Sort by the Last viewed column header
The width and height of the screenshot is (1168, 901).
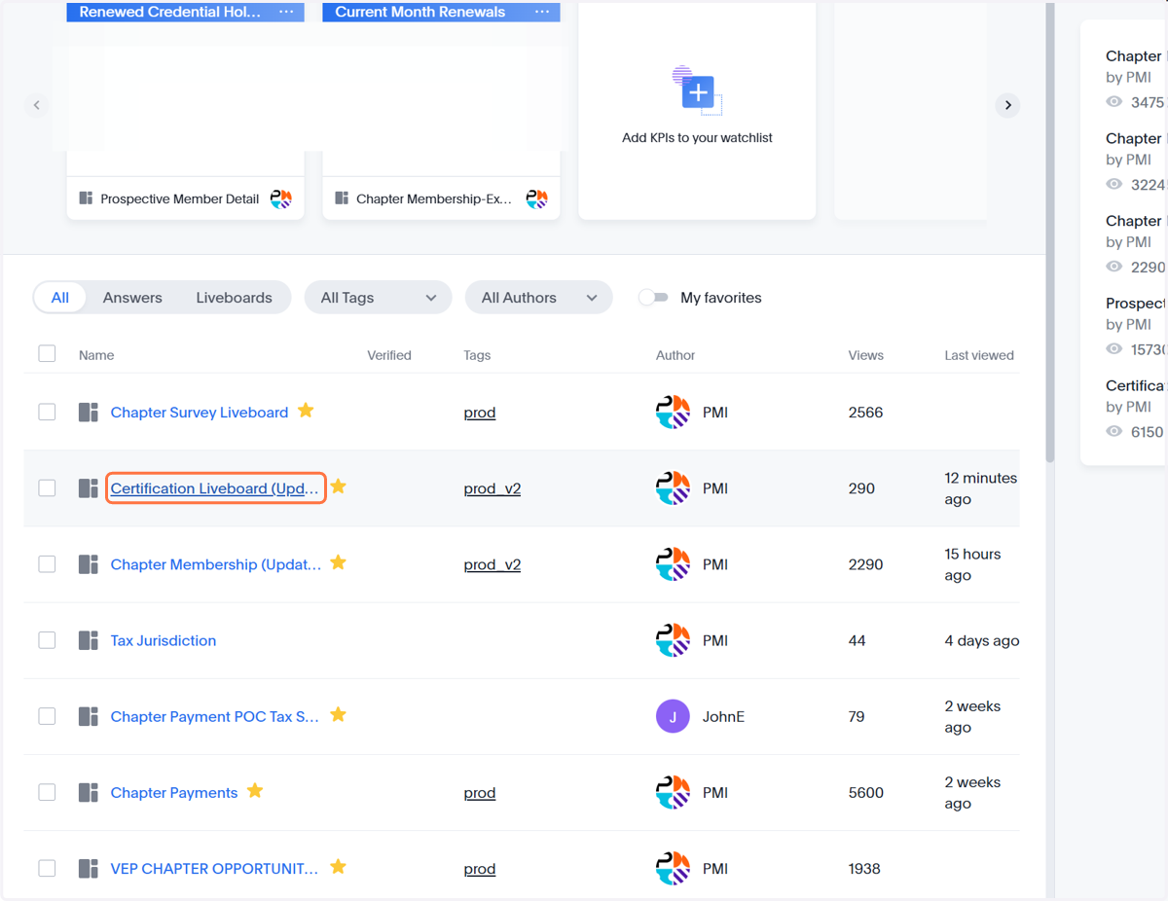(x=979, y=355)
